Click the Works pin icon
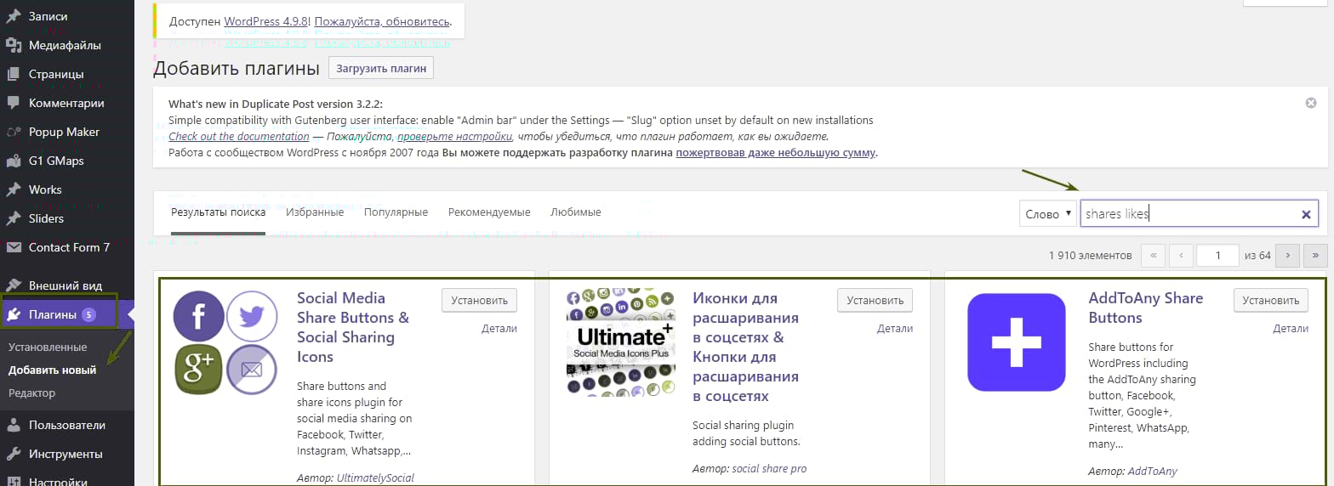The width and height of the screenshot is (1334, 486). pyautogui.click(x=14, y=189)
